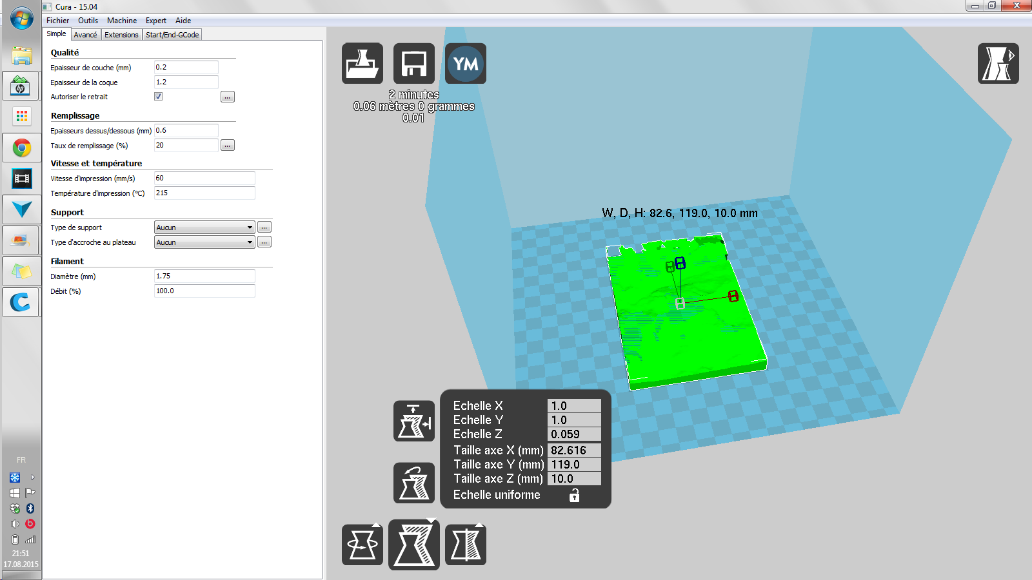Expand Type d'accroche au plateau dropdown

204,242
